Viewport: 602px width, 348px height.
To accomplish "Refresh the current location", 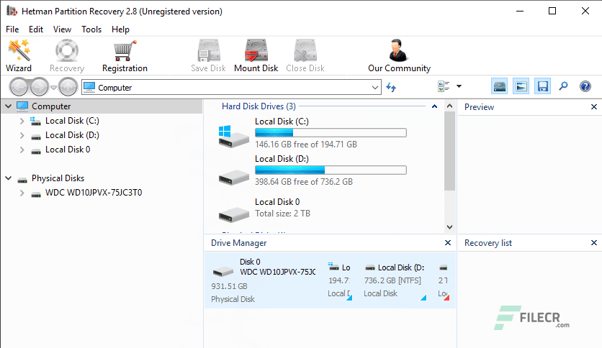I will (391, 87).
